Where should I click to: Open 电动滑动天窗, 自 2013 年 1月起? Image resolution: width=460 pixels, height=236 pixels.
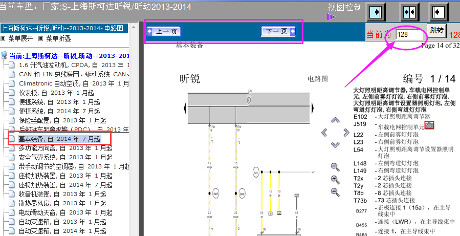65,212
